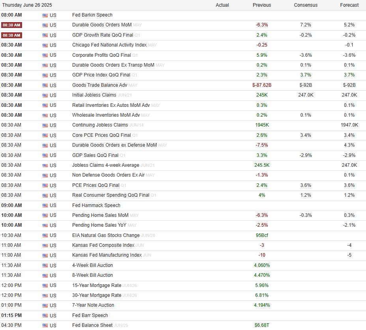Screen dimensions: 366x330
Task: Open Fed Barkin Speech event
Action: point(92,15)
